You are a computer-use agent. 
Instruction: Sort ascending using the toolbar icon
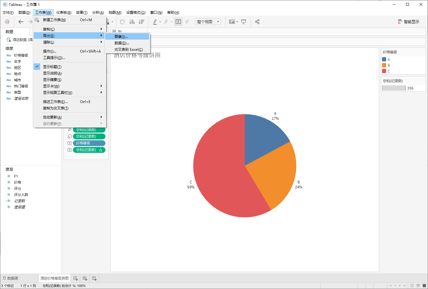(132, 22)
